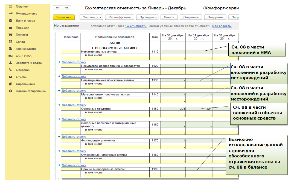This screenshot has width=291, height=186.
Task: Go back with the left arrow button
Action: click(x=57, y=8)
